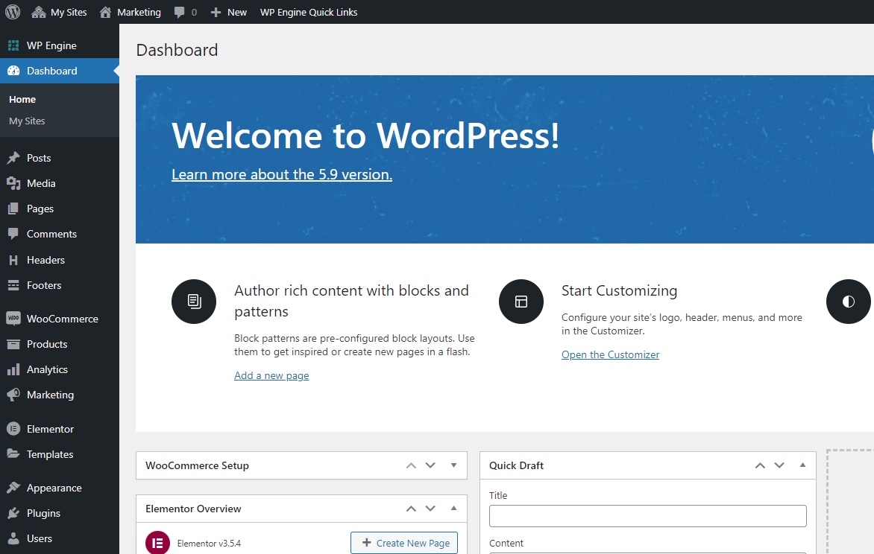Expand the WooCommerce Setup panel
Screen dimensions: 874x554
click(x=453, y=465)
